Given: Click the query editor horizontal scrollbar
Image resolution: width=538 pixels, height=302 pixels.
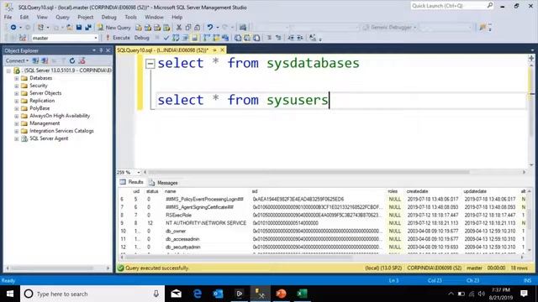Looking at the screenshot, I should [x=309, y=172].
